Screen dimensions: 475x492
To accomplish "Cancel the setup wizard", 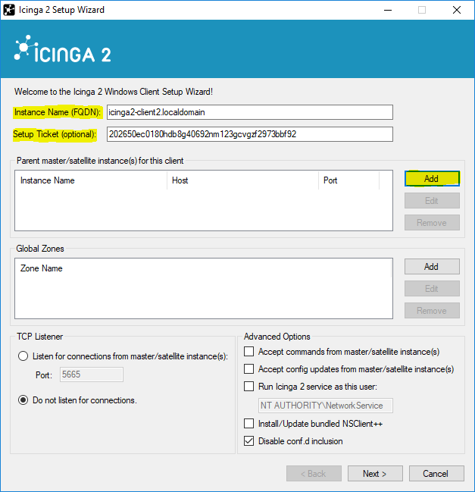I will [436, 474].
